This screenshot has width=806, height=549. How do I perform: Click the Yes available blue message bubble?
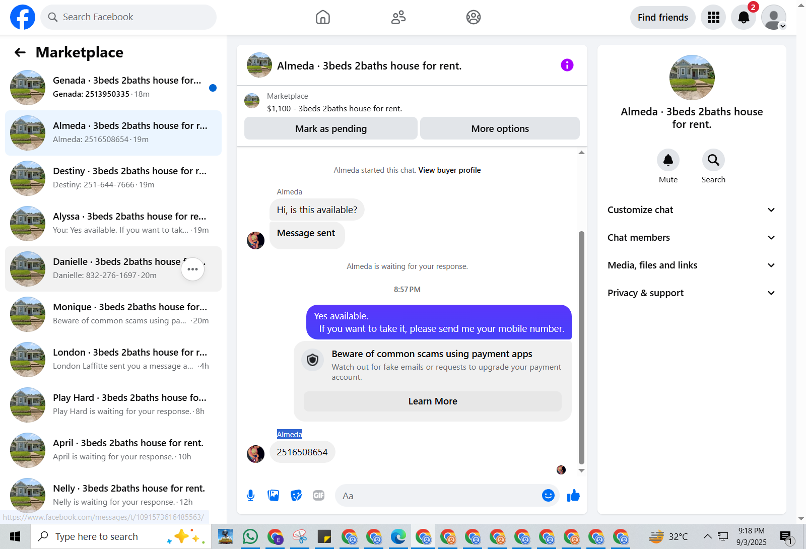(x=439, y=322)
